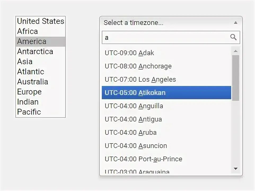
Task: Select UTC-04:00 Antigua option
Action: [133, 119]
